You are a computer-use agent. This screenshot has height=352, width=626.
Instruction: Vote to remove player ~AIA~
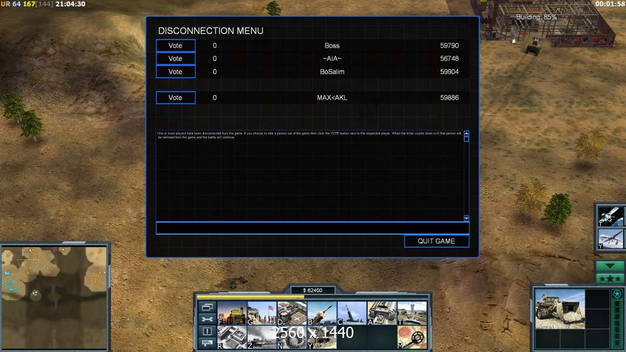tap(176, 59)
